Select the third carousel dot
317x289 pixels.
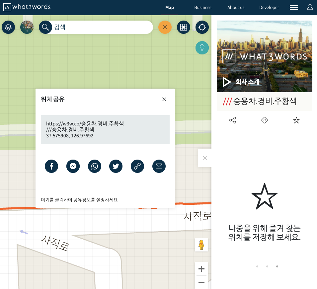[x=277, y=266]
